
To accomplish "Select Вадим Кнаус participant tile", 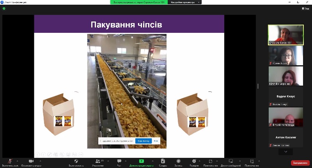I will pos(286,97).
